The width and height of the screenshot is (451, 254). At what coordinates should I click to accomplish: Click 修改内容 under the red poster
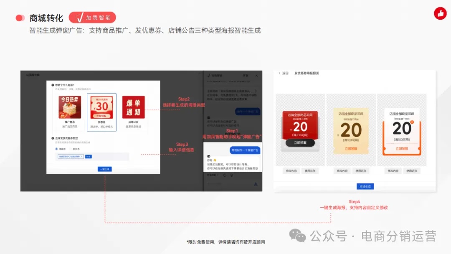[x=291, y=171]
